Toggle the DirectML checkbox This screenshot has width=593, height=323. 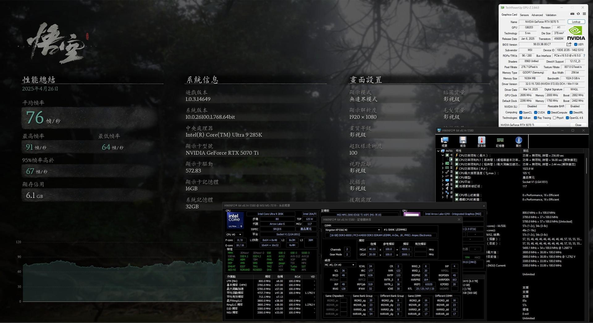pos(571,113)
